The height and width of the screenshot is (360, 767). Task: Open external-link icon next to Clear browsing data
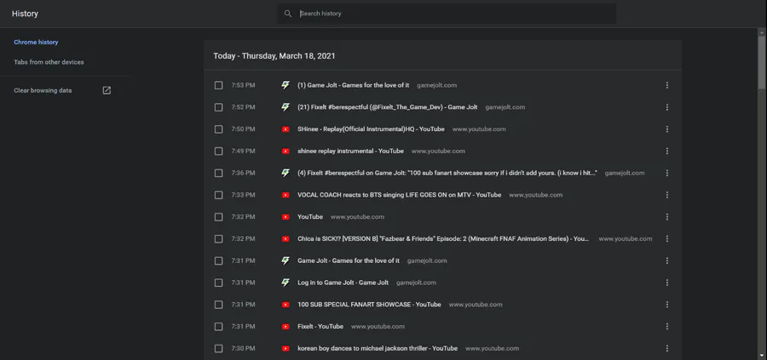click(x=107, y=90)
